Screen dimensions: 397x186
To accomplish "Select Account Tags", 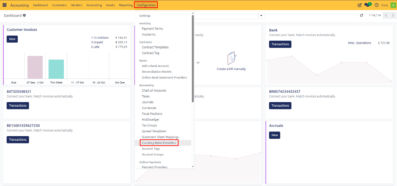I will pos(151,148).
